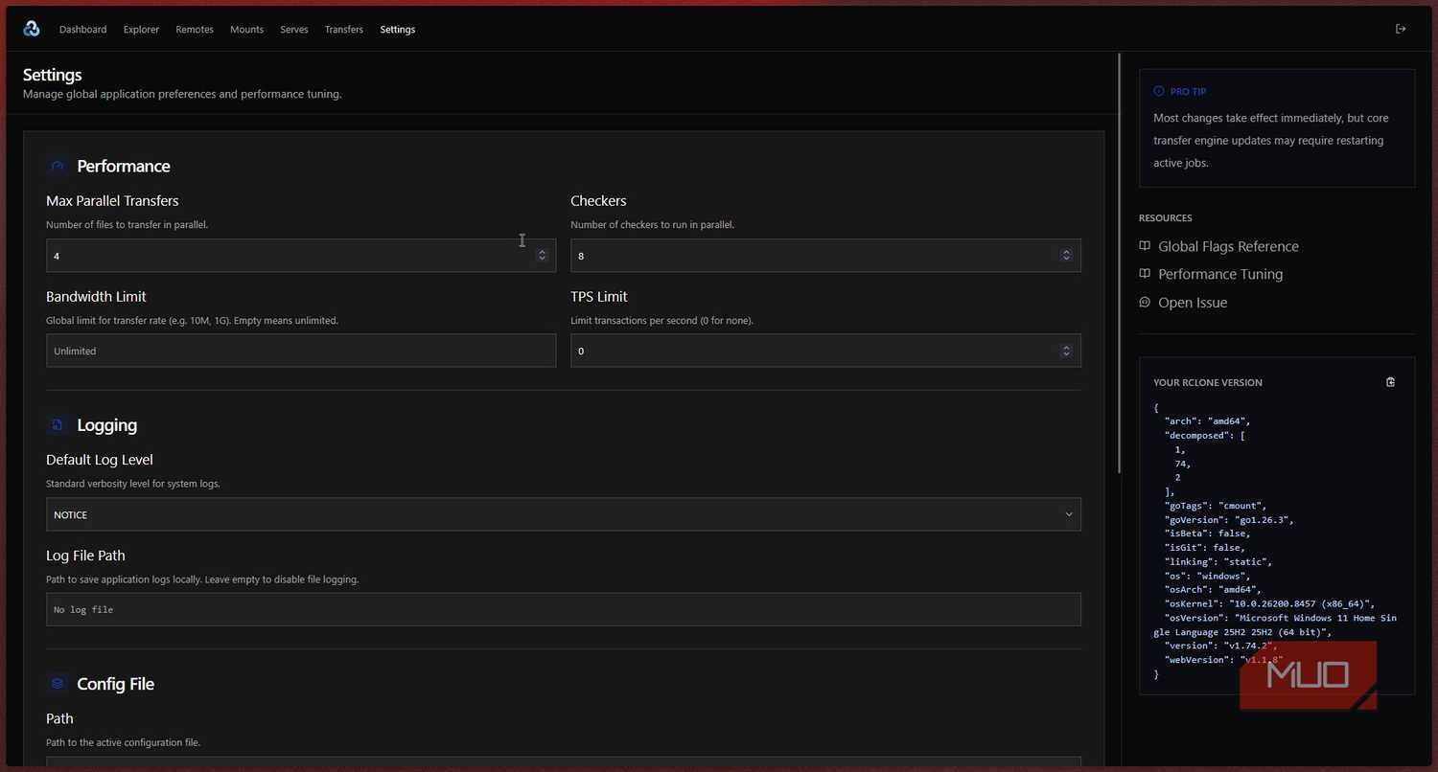The image size is (1438, 772).
Task: Select the Settings tab
Action: tap(398, 30)
